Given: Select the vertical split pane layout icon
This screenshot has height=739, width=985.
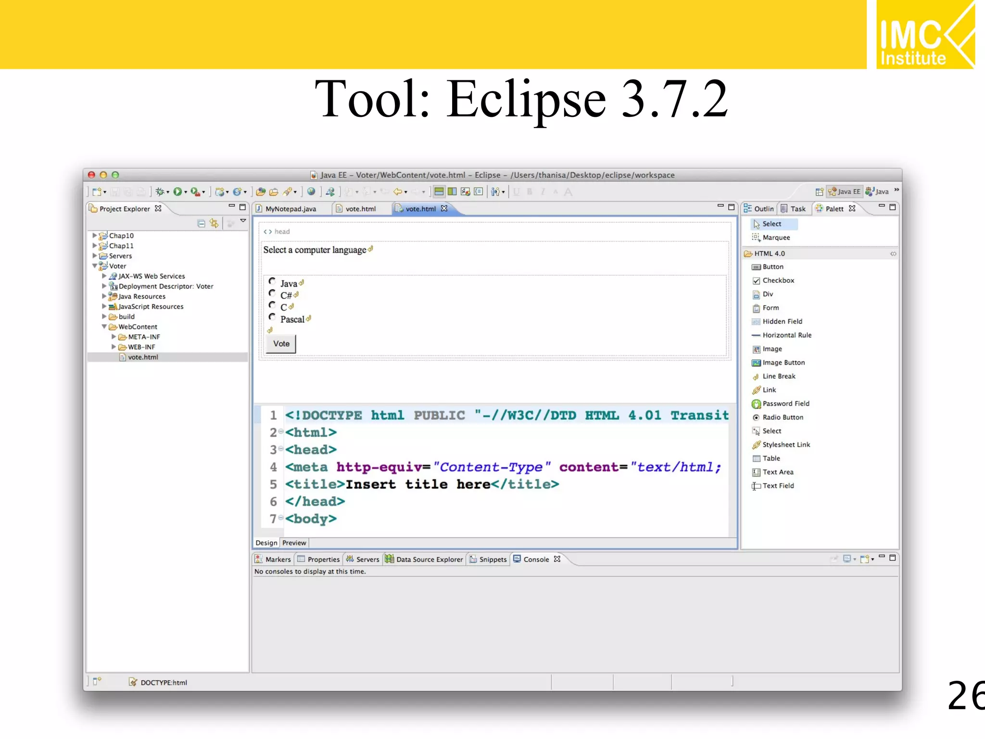Looking at the screenshot, I should pyautogui.click(x=452, y=191).
